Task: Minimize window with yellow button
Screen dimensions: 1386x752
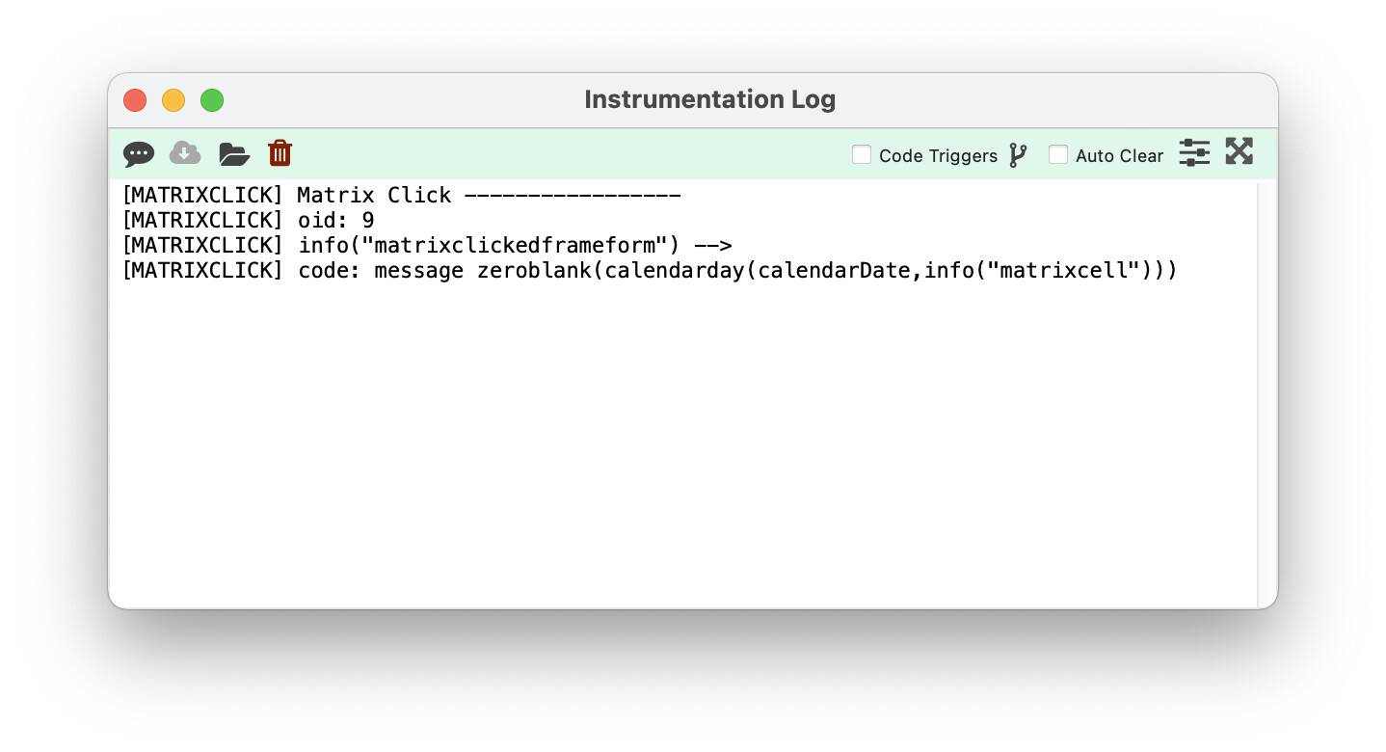Action: tap(173, 100)
